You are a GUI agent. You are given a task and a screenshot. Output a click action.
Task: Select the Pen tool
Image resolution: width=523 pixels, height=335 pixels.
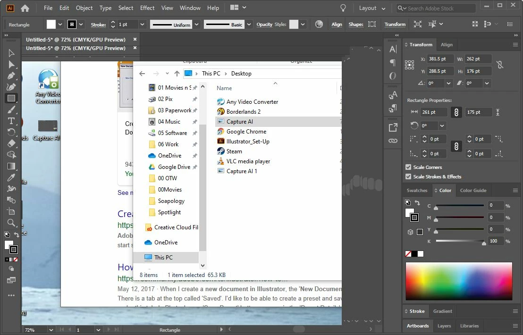pyautogui.click(x=11, y=75)
